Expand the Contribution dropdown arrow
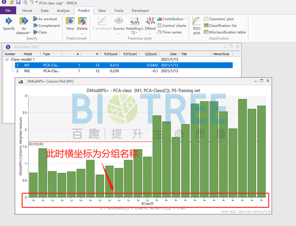Screen dimensions: 296x226 [x=186, y=19]
